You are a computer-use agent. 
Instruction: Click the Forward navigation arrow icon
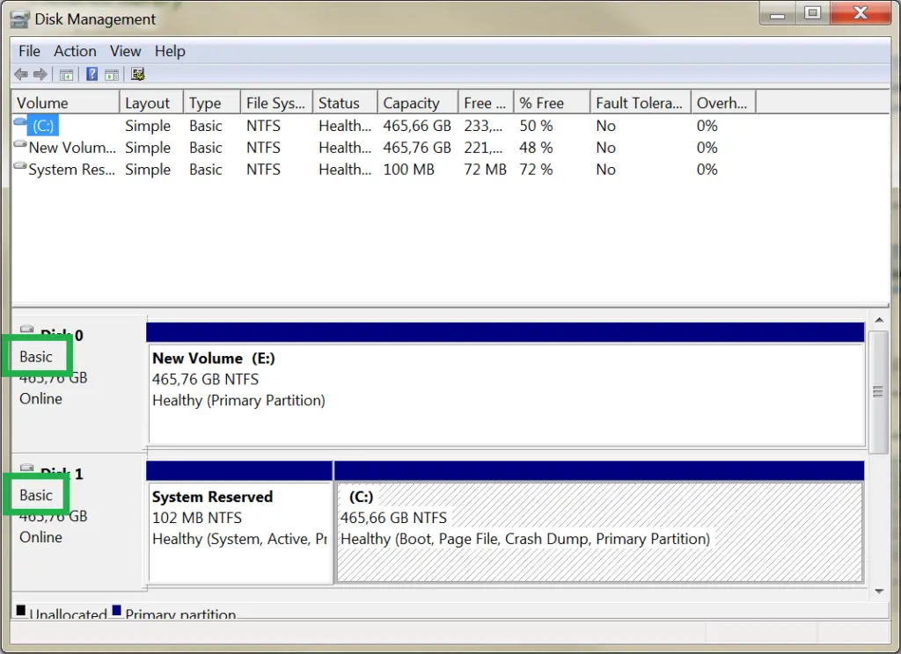[x=40, y=74]
